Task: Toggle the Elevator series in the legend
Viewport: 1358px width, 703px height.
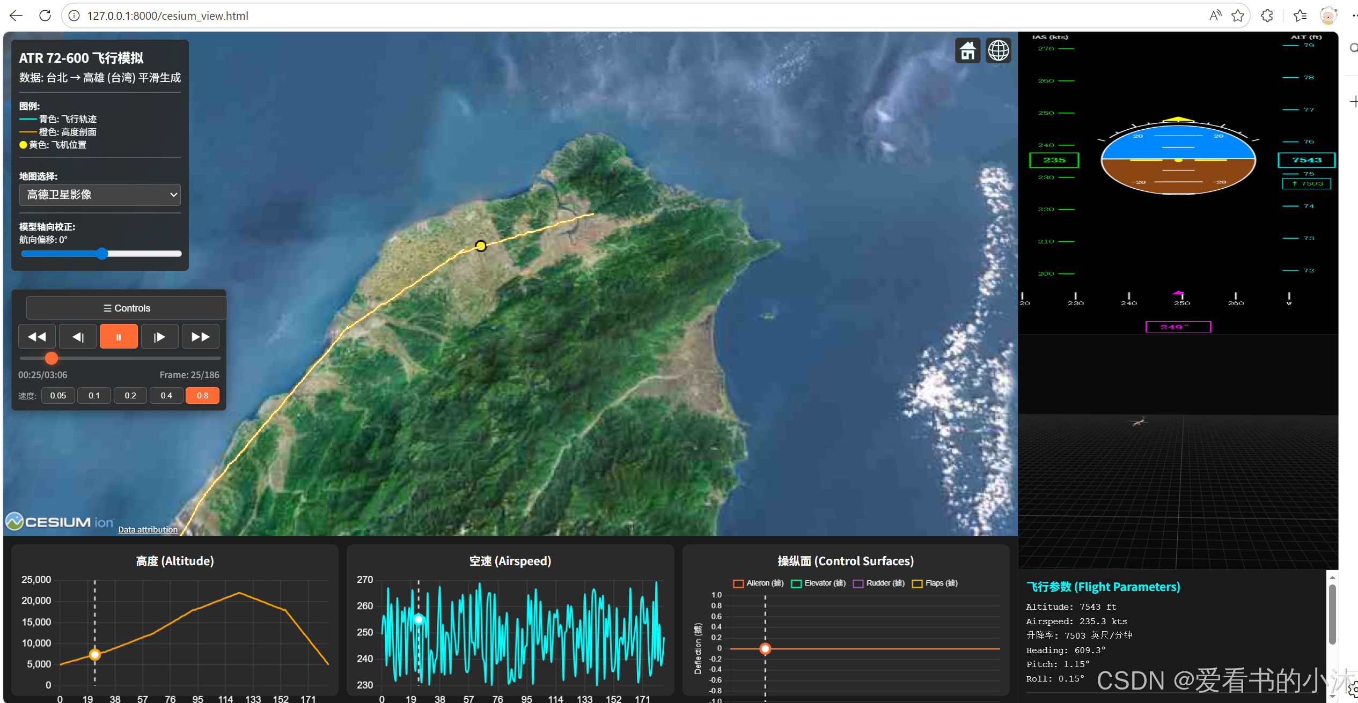Action: [818, 583]
